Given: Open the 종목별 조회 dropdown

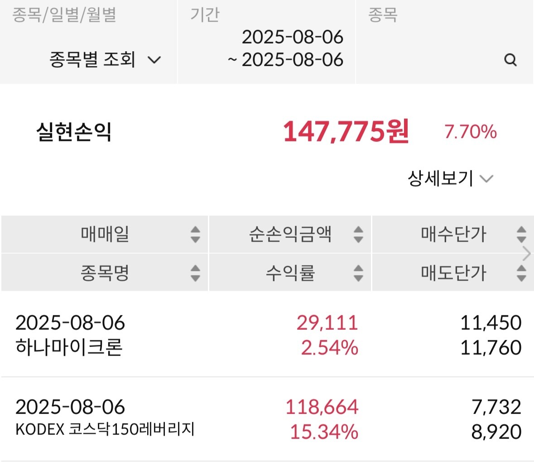Looking at the screenshot, I should 105,60.
